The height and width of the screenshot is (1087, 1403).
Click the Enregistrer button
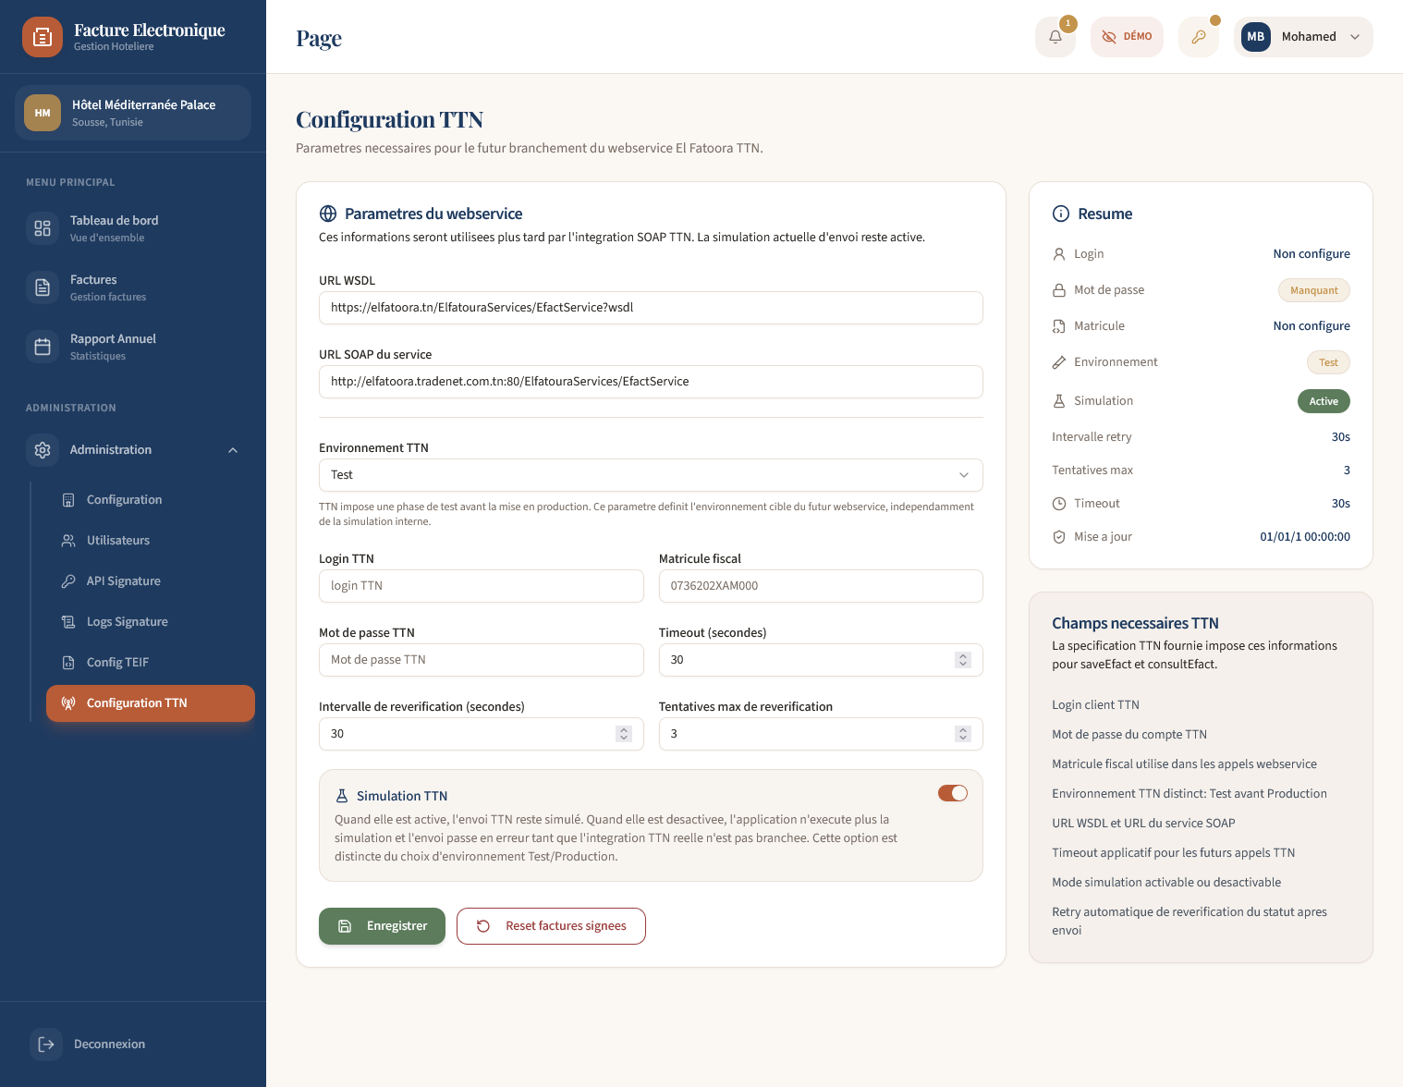click(382, 925)
